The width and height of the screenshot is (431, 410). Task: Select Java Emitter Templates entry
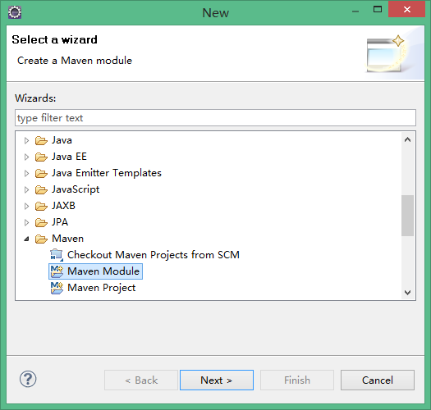107,173
